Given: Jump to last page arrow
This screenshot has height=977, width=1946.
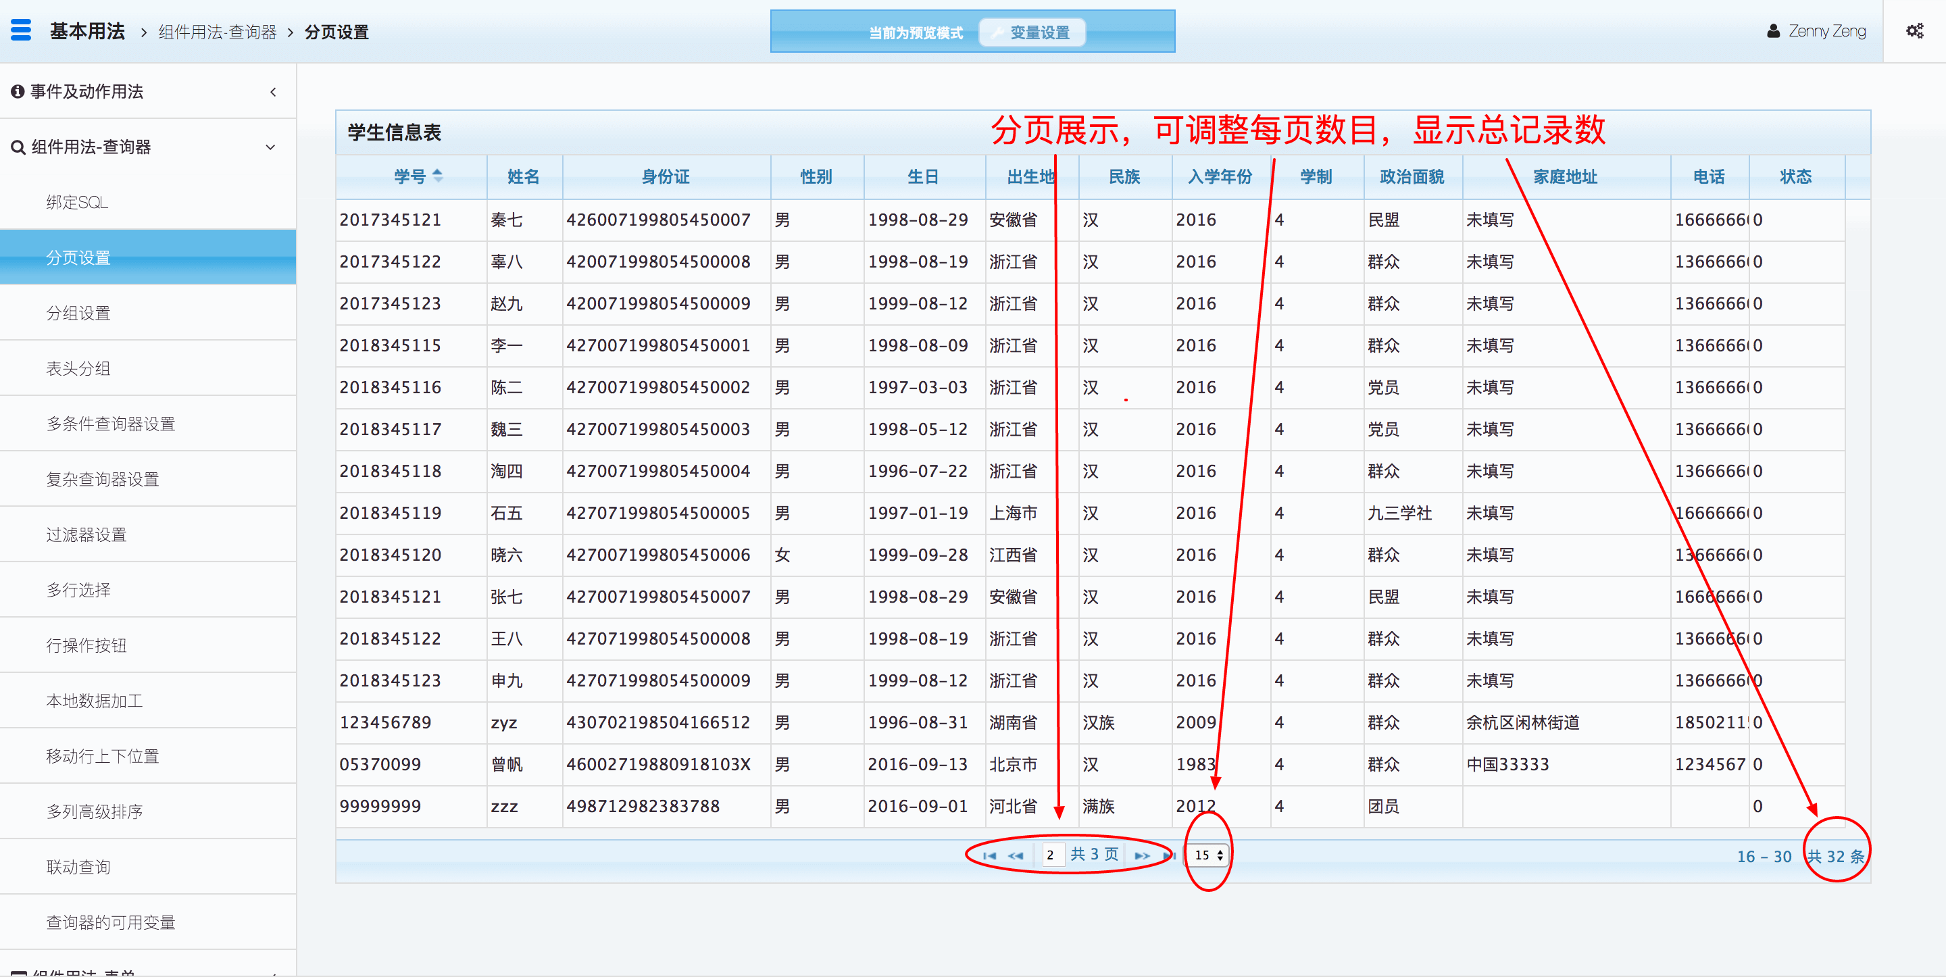Looking at the screenshot, I should click(1170, 855).
